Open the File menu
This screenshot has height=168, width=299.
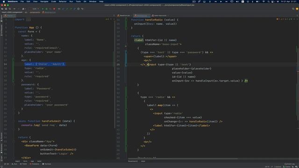click(22, 1)
